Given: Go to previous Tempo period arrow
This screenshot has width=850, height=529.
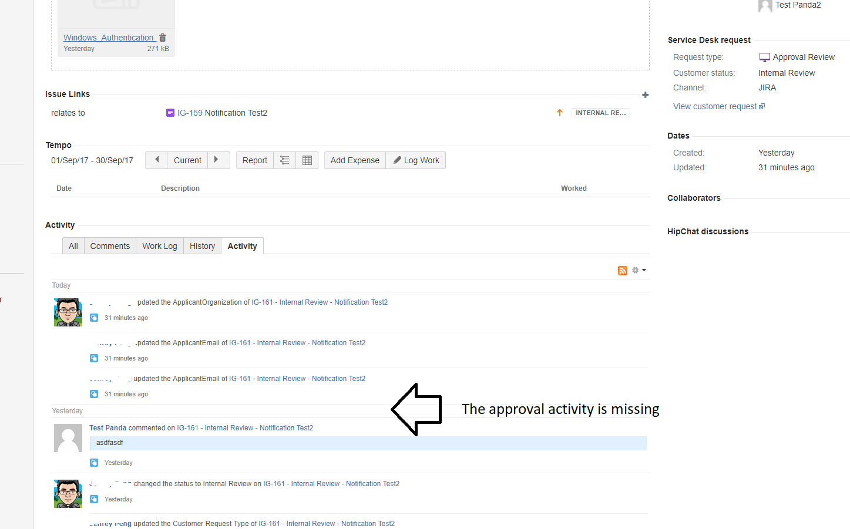Looking at the screenshot, I should pyautogui.click(x=156, y=160).
